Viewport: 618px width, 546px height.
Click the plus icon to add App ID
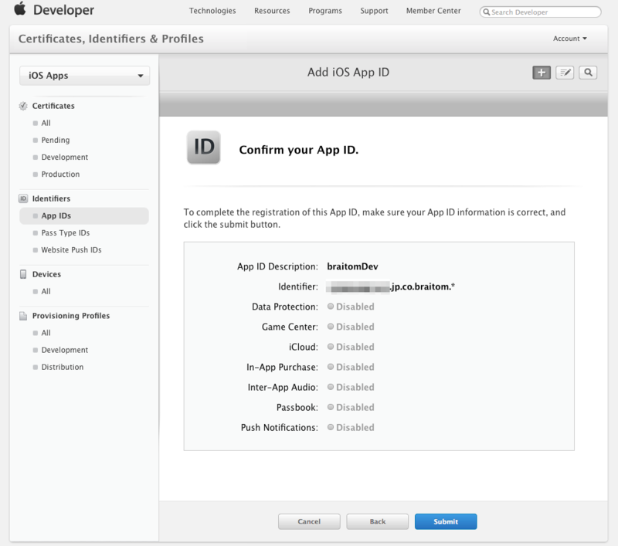click(542, 73)
